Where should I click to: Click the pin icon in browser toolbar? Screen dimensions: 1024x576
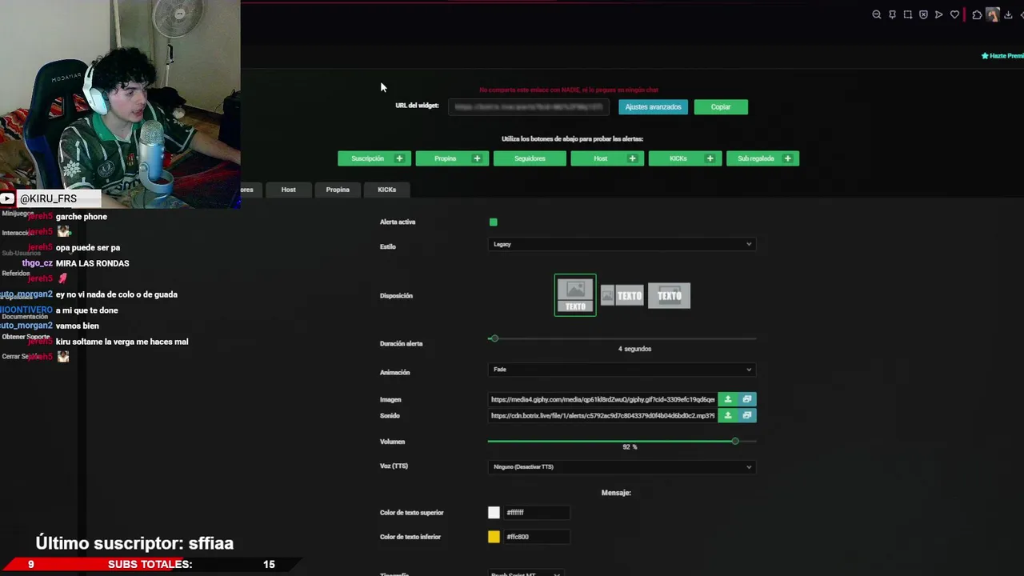tap(892, 14)
